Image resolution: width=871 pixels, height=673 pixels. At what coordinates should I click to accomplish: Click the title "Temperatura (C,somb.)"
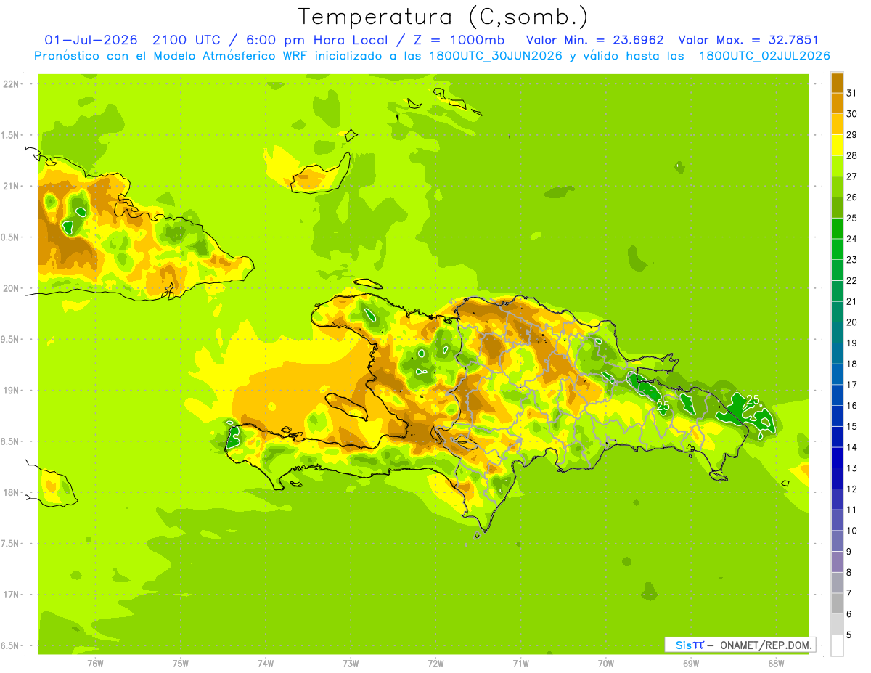click(x=443, y=16)
